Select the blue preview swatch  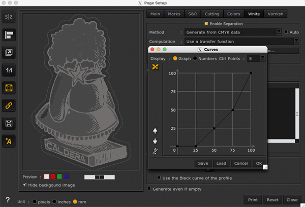pos(66,177)
